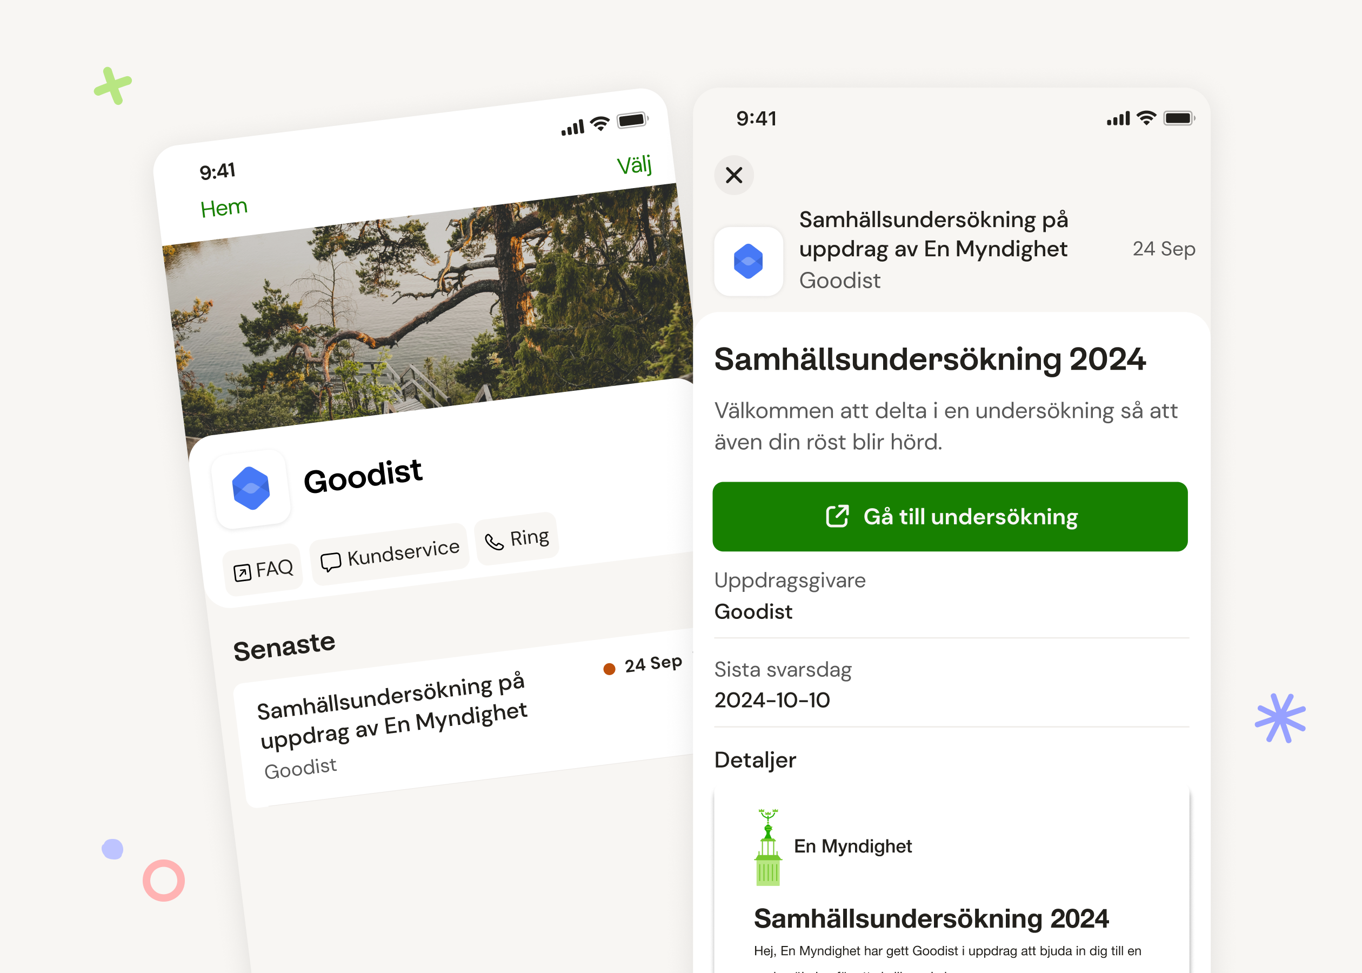Tap the Ring phone chip
The width and height of the screenshot is (1362, 973).
(x=517, y=538)
